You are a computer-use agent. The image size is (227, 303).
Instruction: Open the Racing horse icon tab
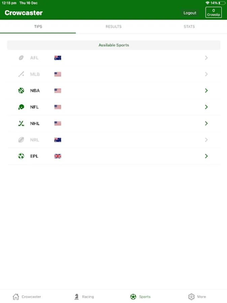[x=77, y=297]
